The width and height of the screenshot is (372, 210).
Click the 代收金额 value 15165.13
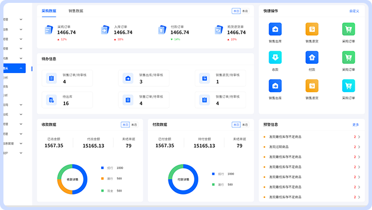[94, 146]
